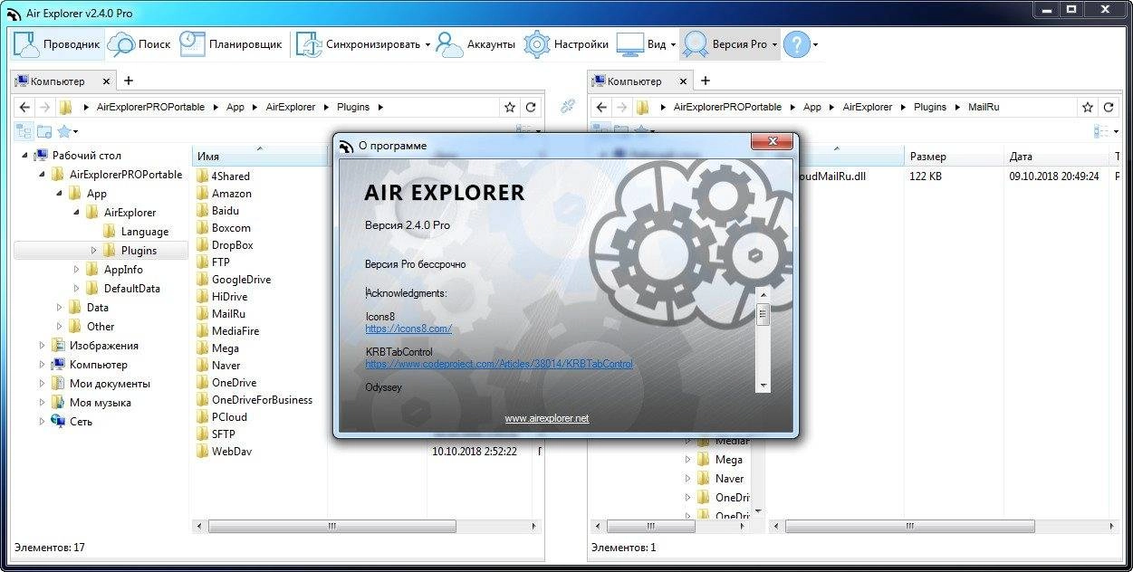Open the Версия Pro menu

click(725, 43)
